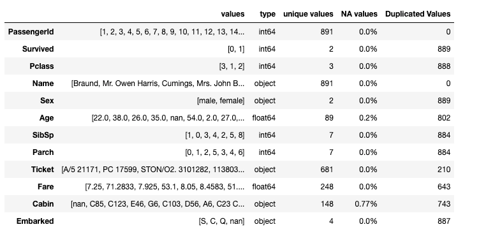Screen dimensions: 479x234
Task: Select the Pclass row label
Action: click(41, 66)
